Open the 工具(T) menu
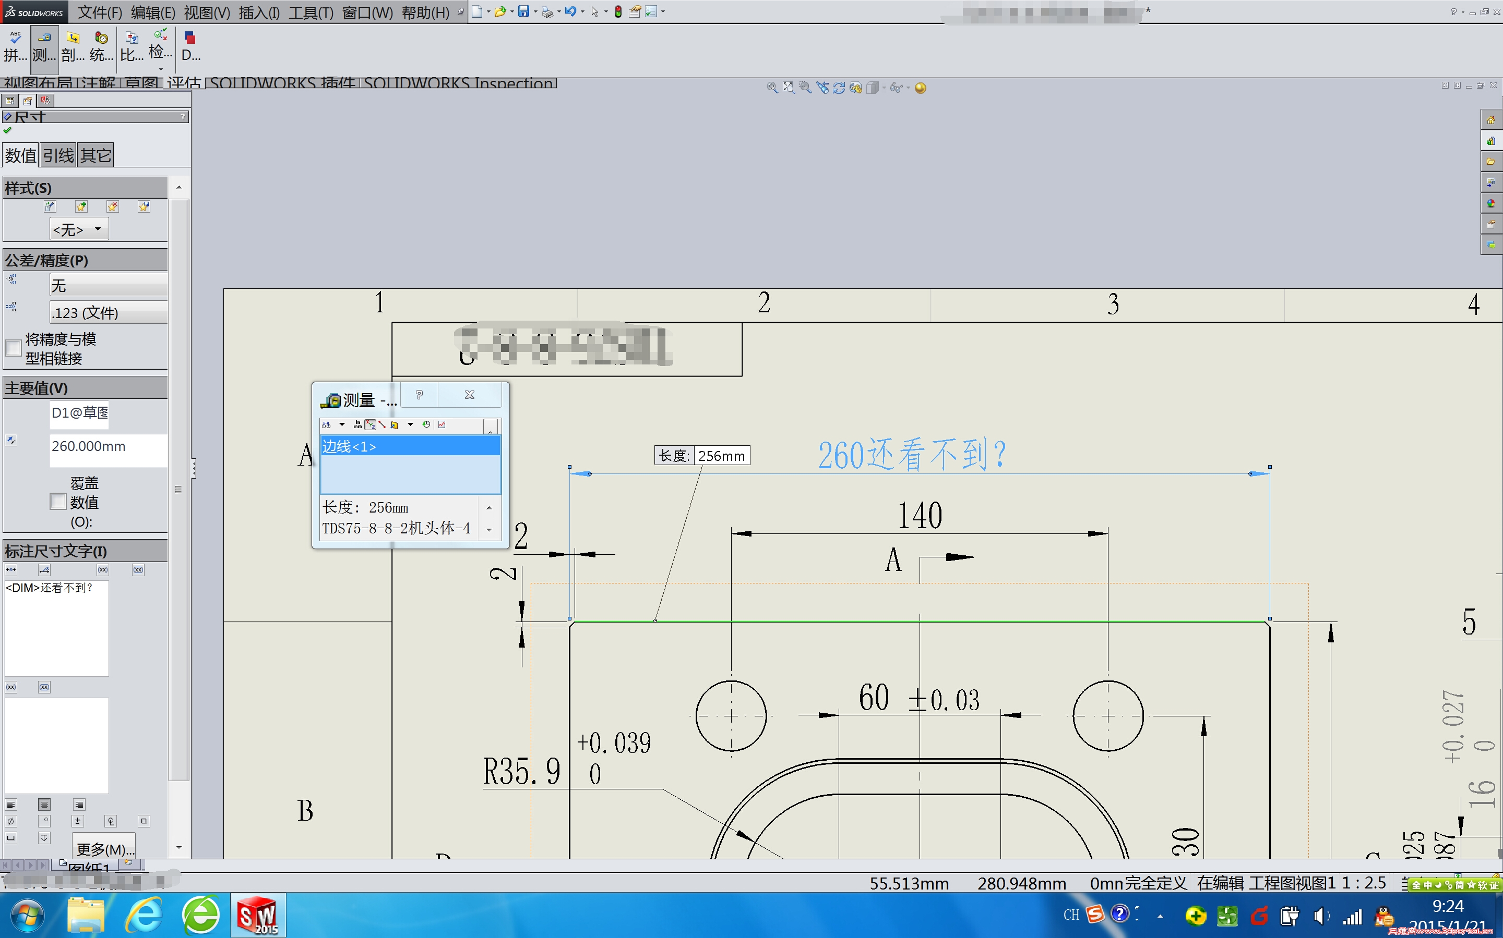The height and width of the screenshot is (938, 1503). click(x=311, y=13)
